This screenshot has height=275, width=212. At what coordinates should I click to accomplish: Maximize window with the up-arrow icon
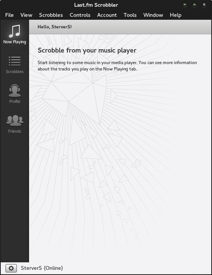click(x=194, y=4)
